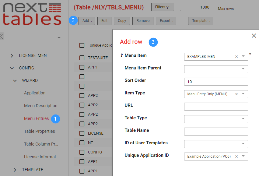Screen dimensions: 259x176
Task: Focus the Sort Order input field
Action: click(216, 82)
